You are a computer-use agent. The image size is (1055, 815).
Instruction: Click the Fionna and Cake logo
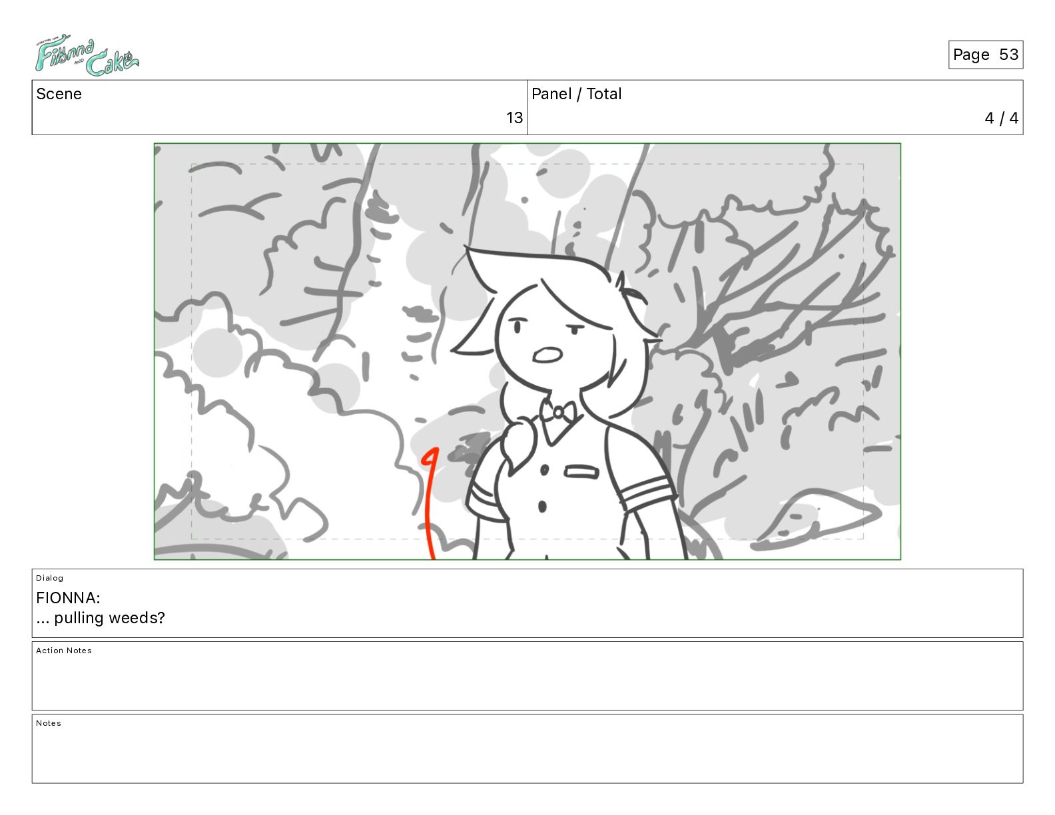[x=87, y=55]
